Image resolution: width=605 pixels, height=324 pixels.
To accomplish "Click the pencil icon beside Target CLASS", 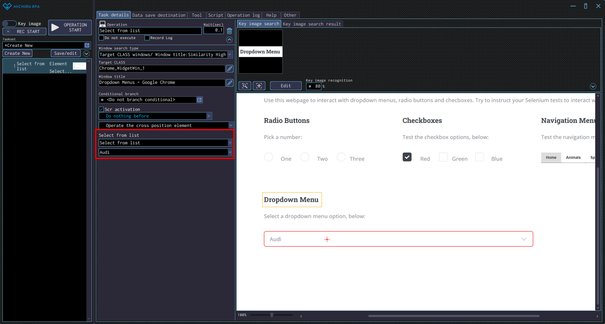I will pyautogui.click(x=230, y=69).
